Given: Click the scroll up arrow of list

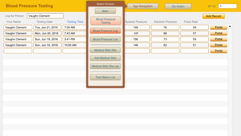Looking at the screenshot, I should coord(230,26).
